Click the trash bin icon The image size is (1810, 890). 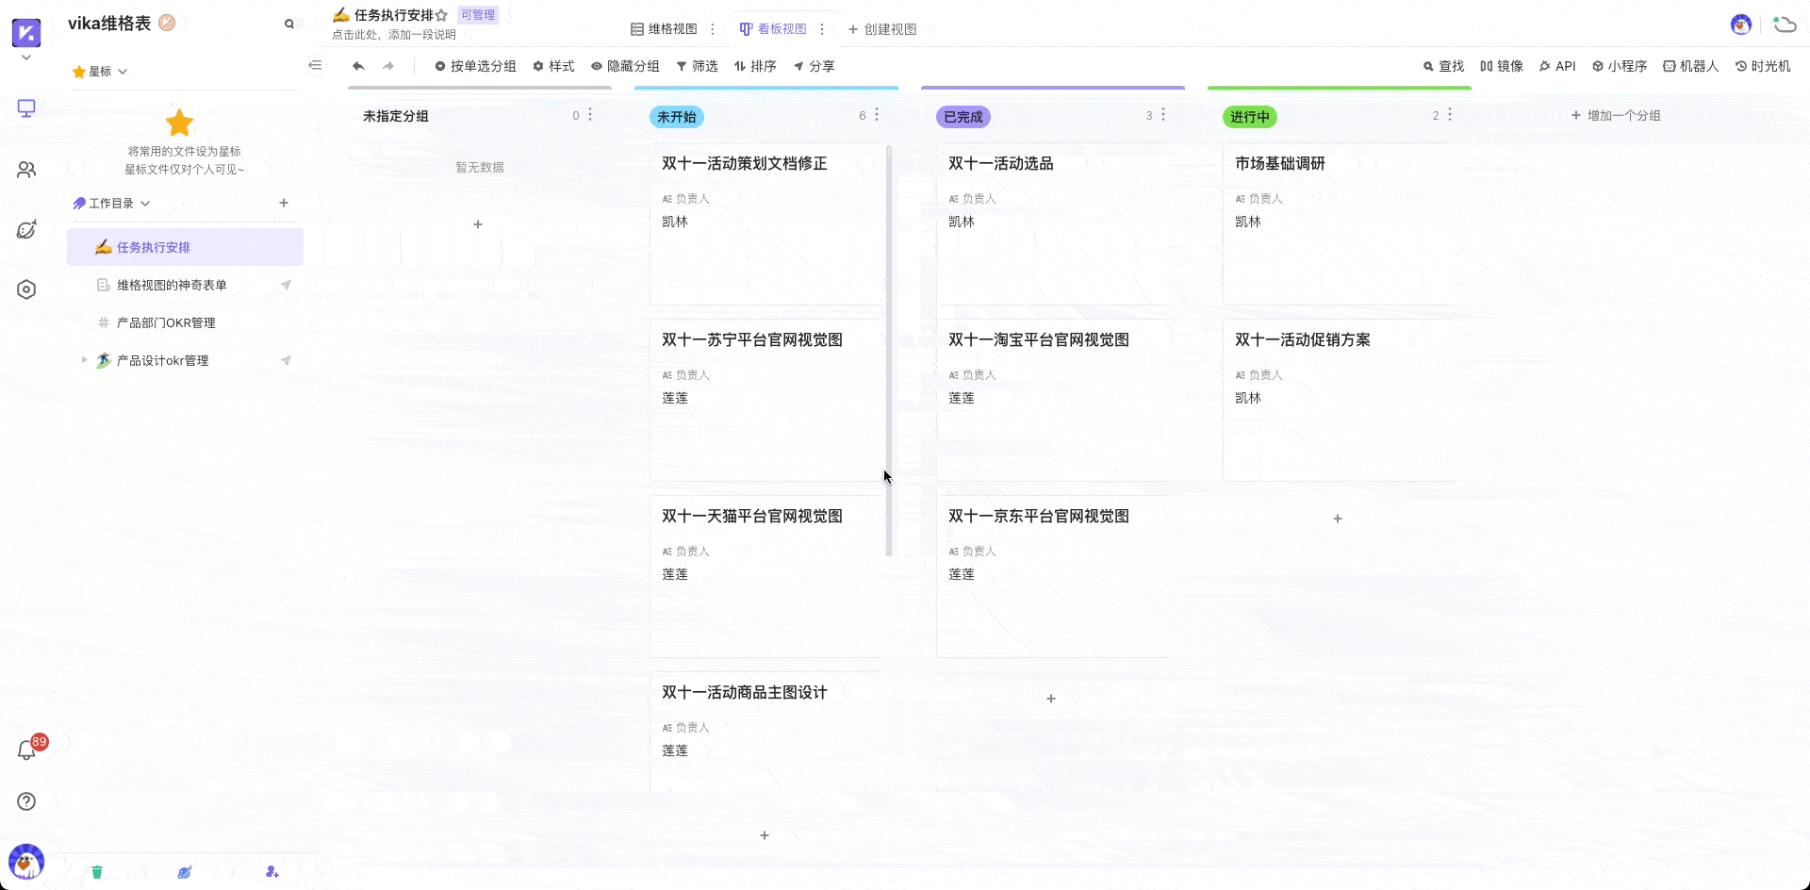96,872
